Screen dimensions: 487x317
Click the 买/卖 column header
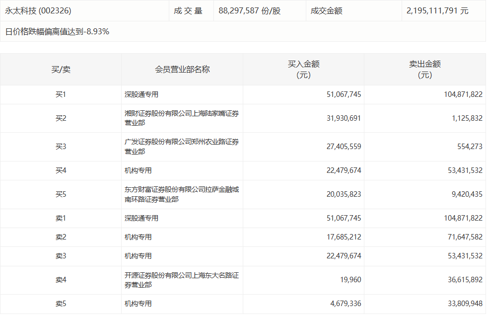(61, 70)
